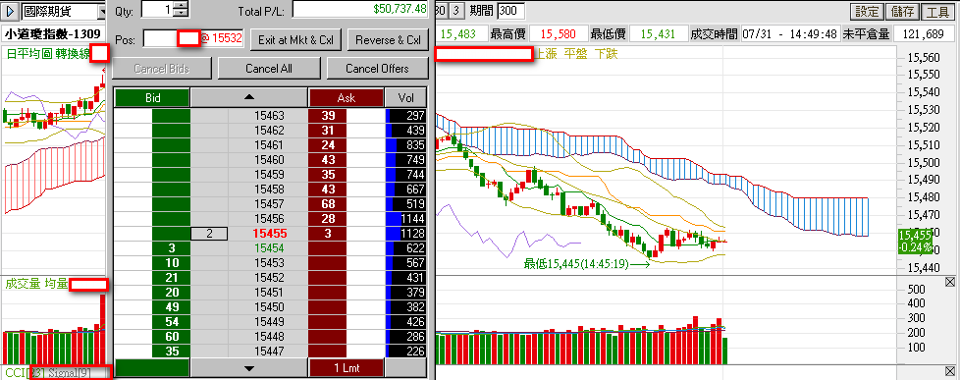This screenshot has width=960, height=380.
Task: Increase Qty with the stepper up arrow
Action: pos(181,6)
